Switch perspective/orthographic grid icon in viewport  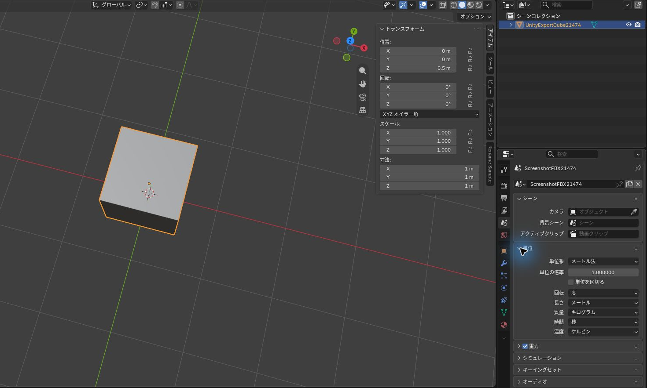click(x=363, y=110)
